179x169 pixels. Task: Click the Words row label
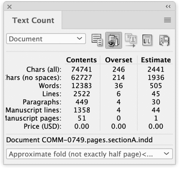(x=50, y=86)
